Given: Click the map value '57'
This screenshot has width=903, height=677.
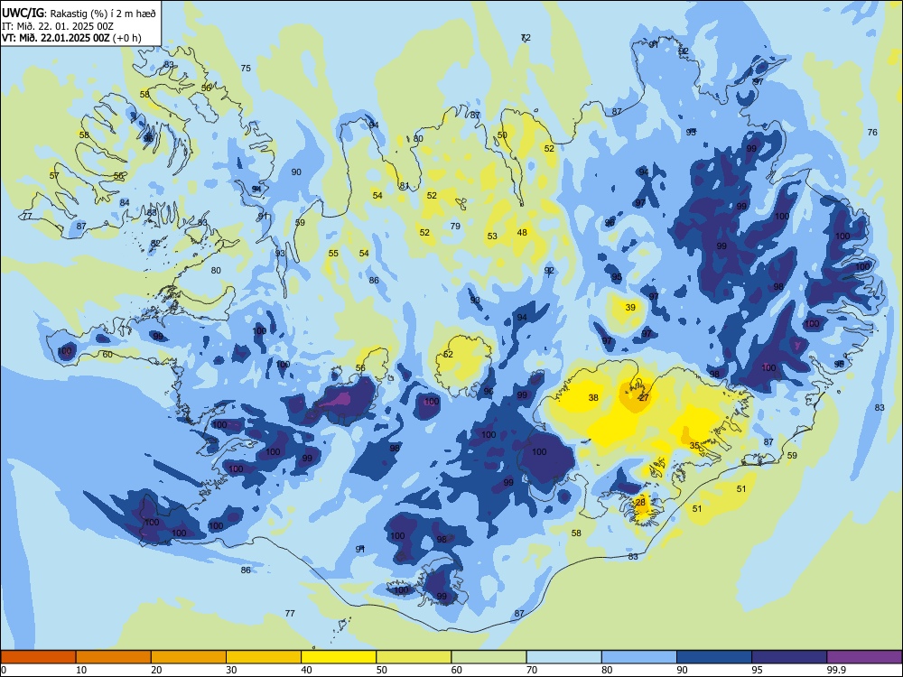Looking at the screenshot, I should [x=54, y=176].
